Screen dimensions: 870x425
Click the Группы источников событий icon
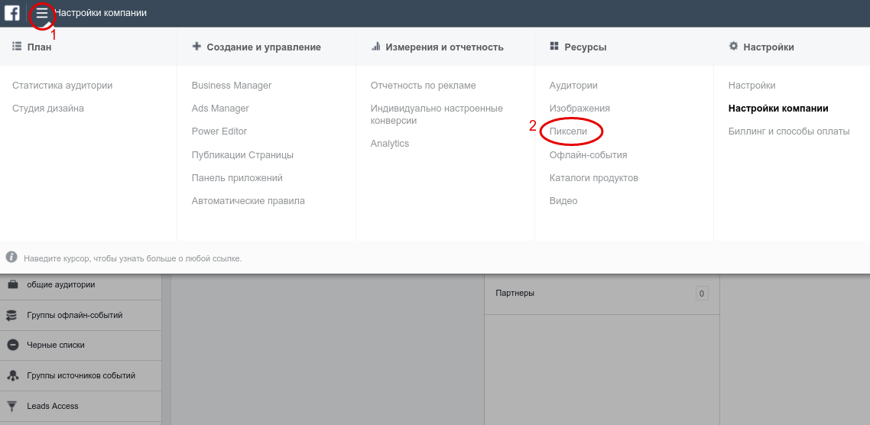[x=12, y=375]
